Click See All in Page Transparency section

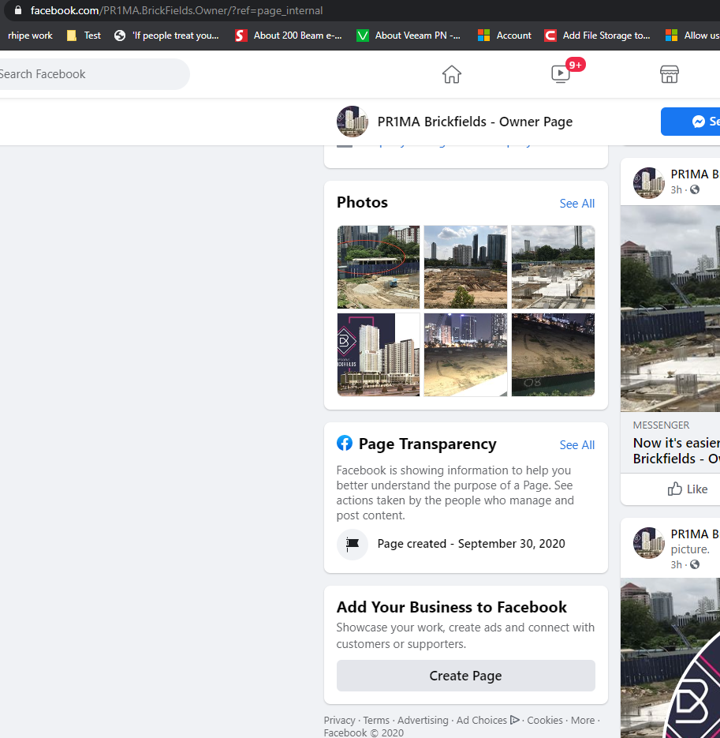(577, 445)
